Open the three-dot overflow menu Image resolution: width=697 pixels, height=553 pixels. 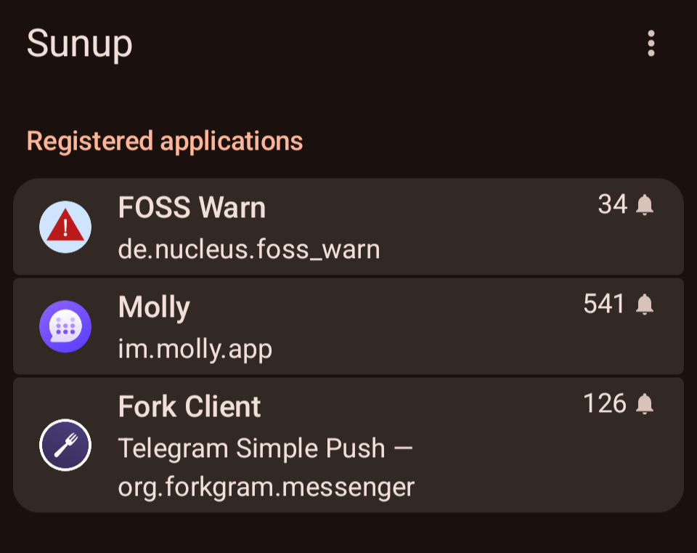[x=651, y=44]
